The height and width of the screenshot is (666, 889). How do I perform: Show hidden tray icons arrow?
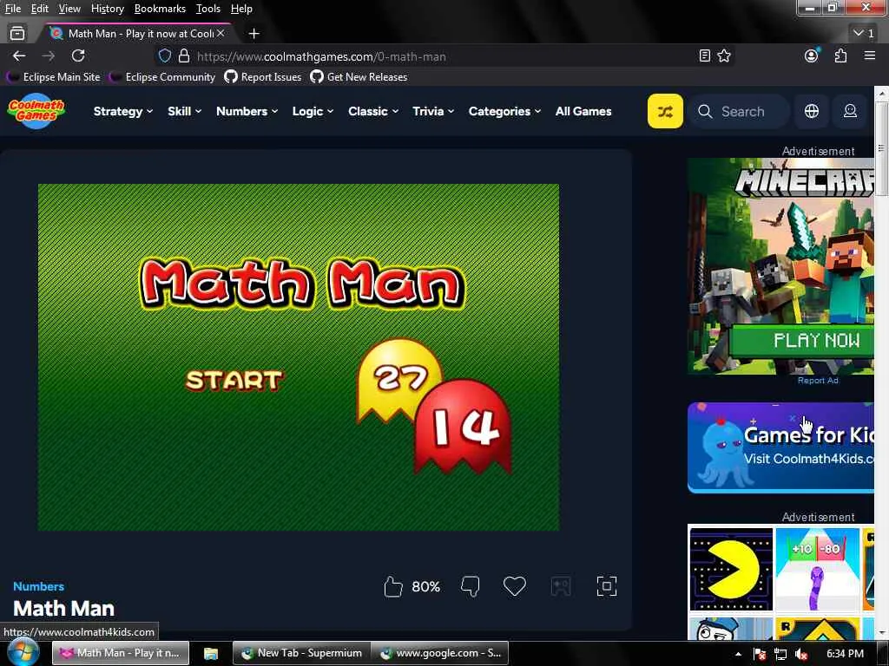click(x=738, y=654)
